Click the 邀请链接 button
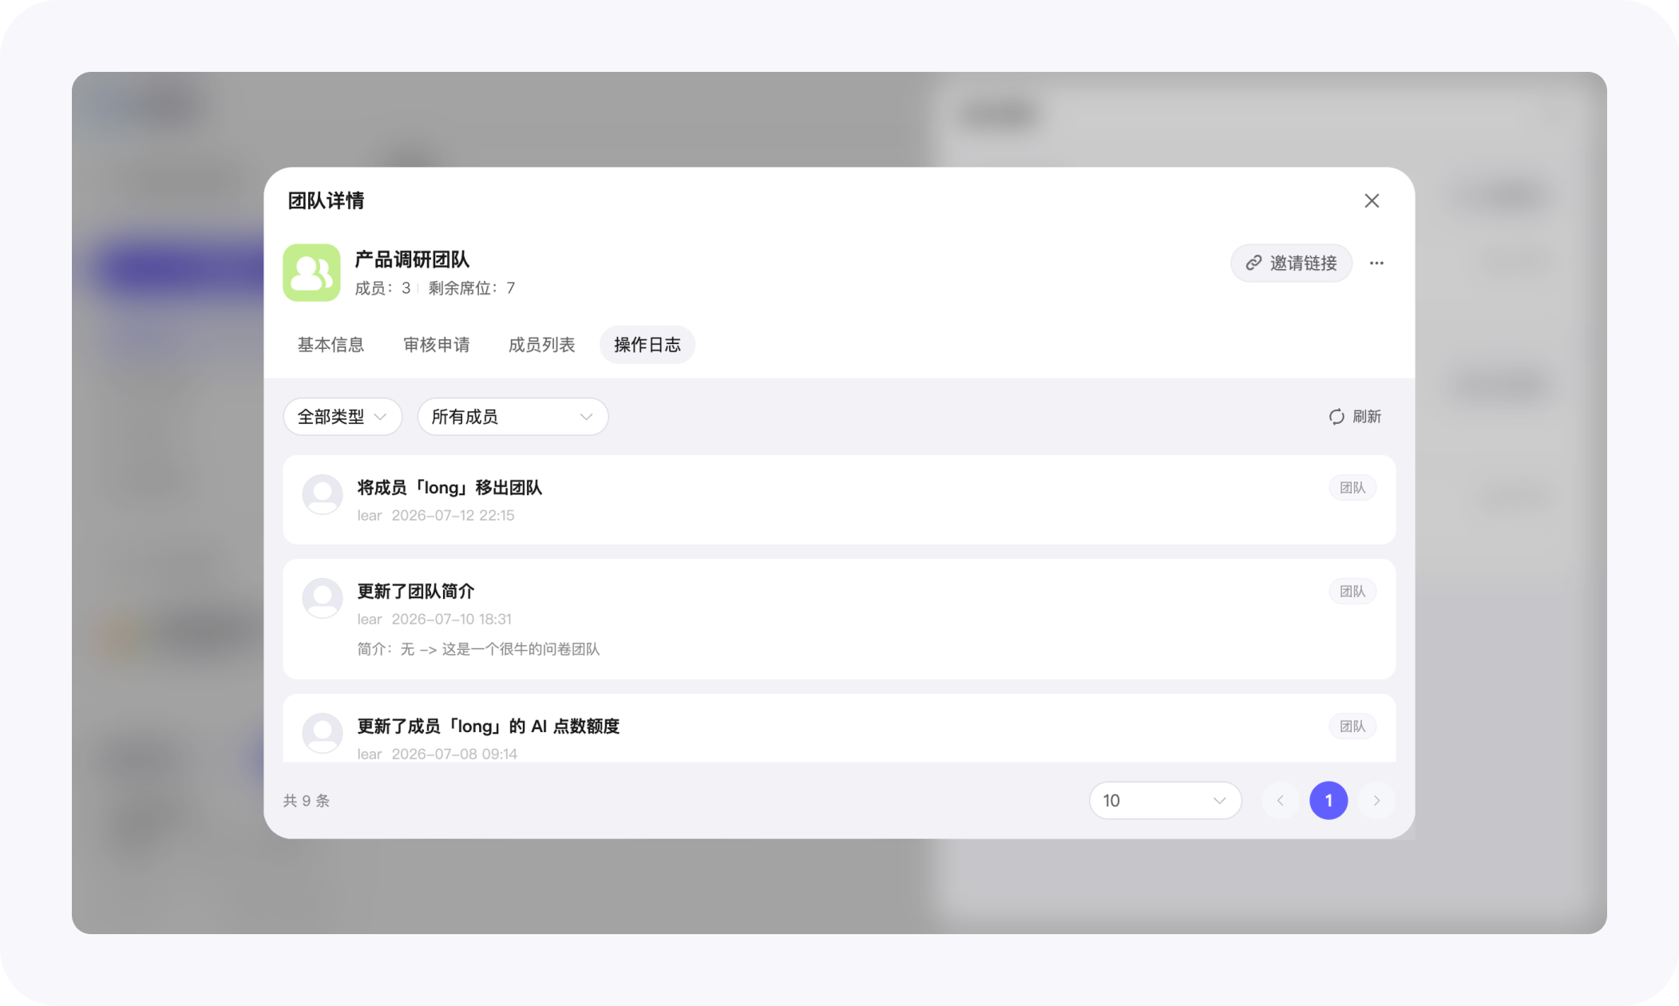The width and height of the screenshot is (1679, 1006). (x=1291, y=263)
